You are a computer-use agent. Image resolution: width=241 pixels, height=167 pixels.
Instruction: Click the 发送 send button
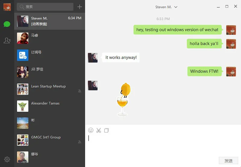tap(228, 161)
